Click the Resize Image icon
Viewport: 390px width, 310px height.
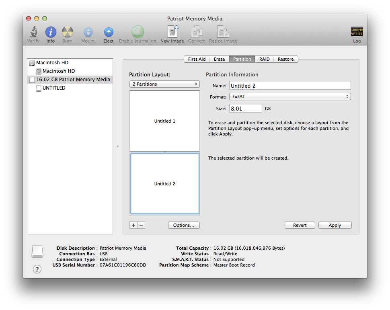click(x=223, y=32)
